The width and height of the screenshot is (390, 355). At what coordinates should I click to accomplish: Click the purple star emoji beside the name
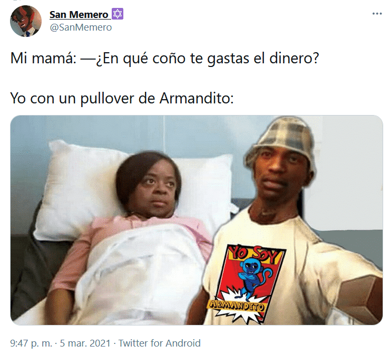(x=118, y=14)
